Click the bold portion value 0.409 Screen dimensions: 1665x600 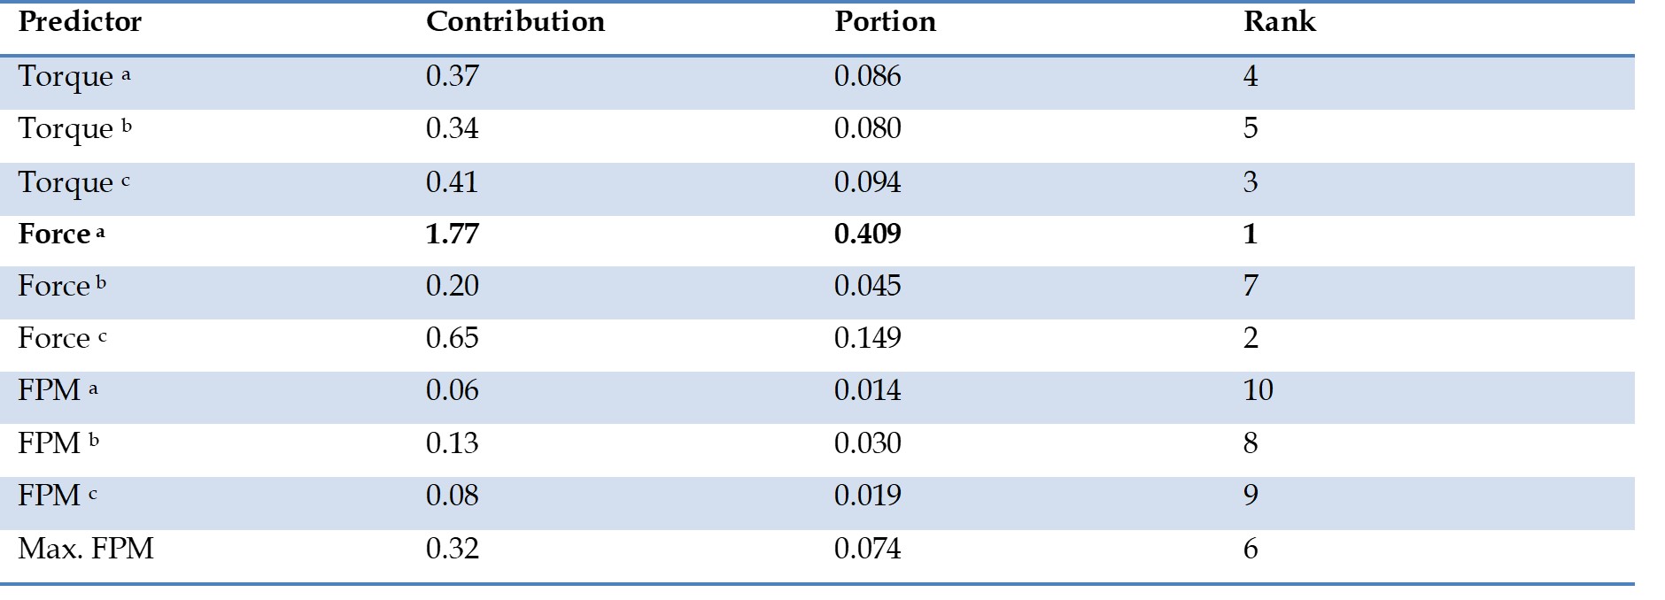click(x=867, y=235)
